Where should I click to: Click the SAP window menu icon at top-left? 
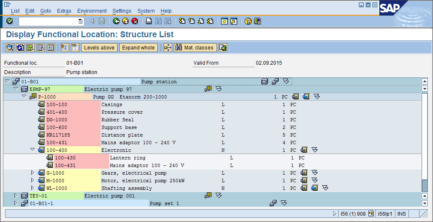[8, 4]
